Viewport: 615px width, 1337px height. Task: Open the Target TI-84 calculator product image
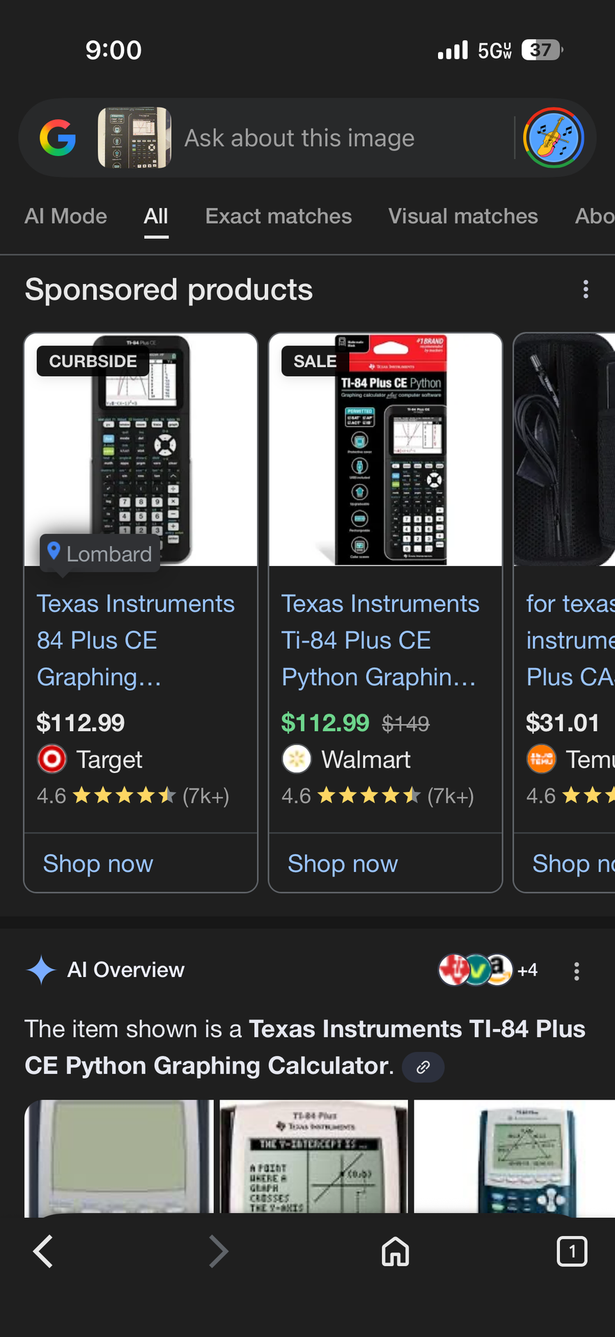[141, 450]
